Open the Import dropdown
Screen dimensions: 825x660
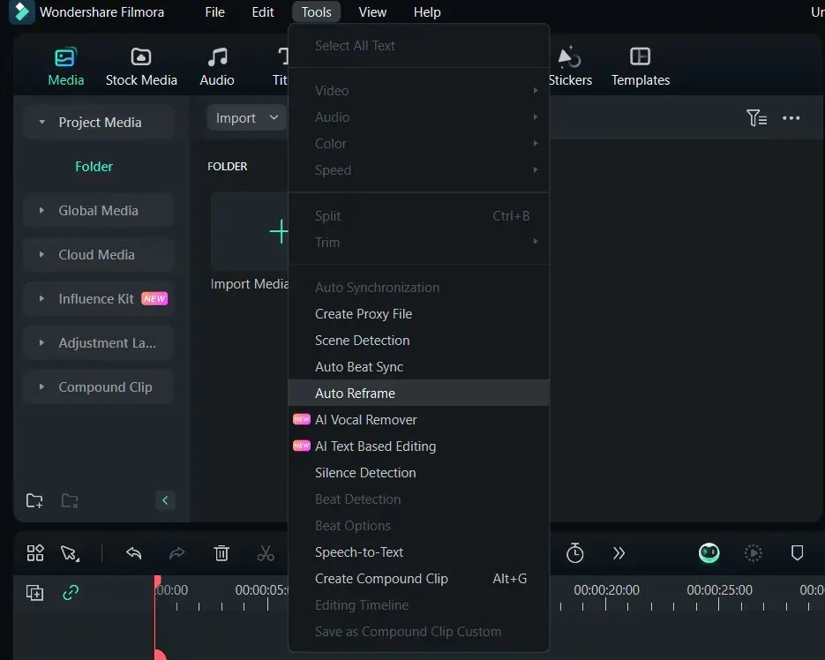pos(246,118)
